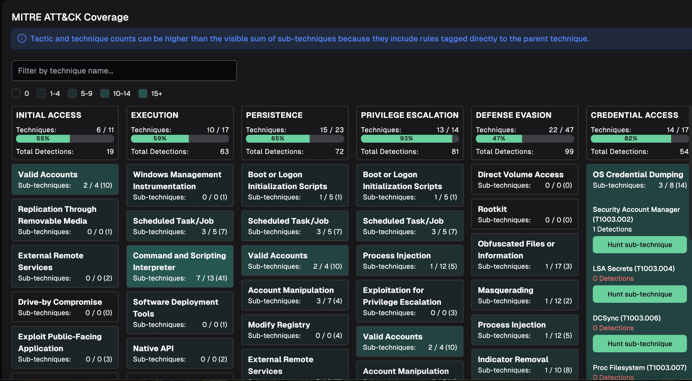692x381 pixels.
Task: Collapse the OS Credential Dumping card
Action: (x=638, y=179)
